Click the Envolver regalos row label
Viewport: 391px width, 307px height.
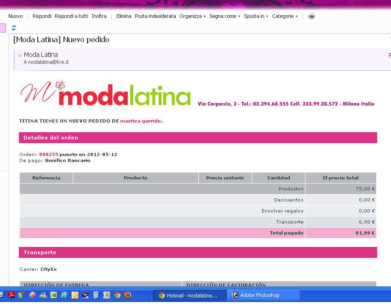(282, 211)
